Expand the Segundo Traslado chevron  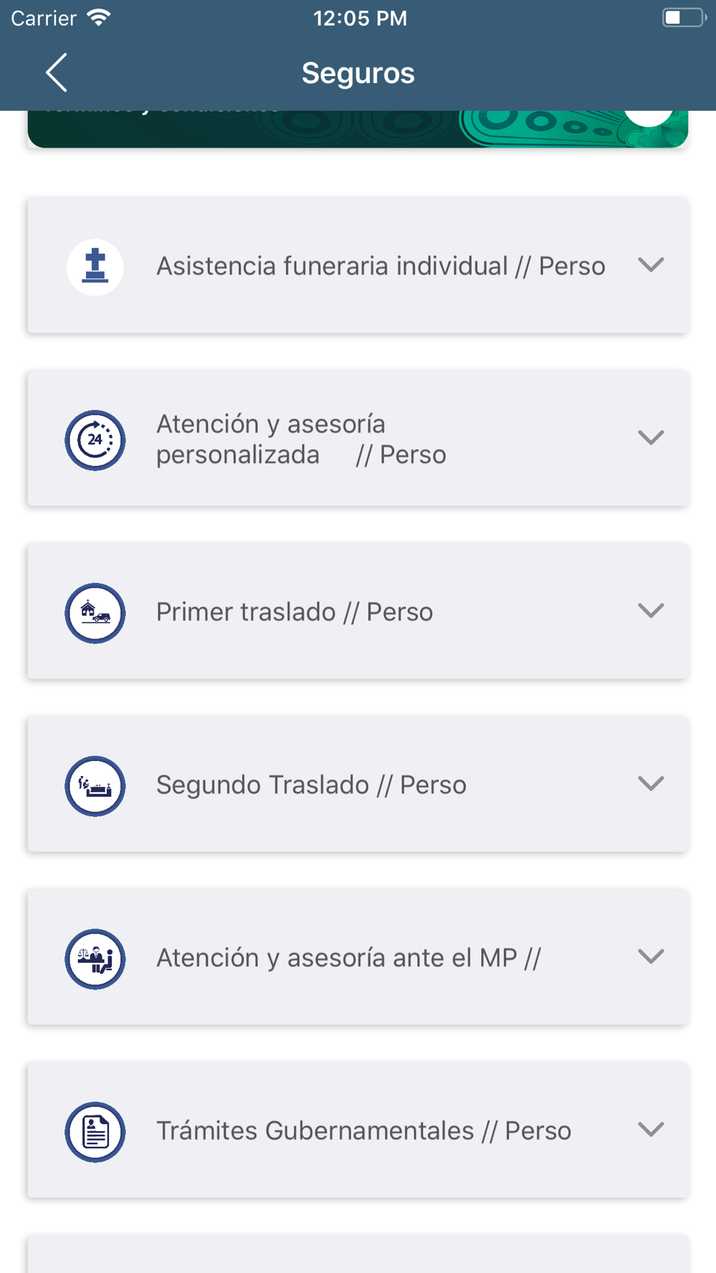tap(651, 783)
